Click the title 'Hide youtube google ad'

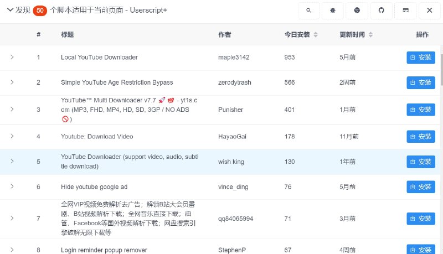(x=94, y=187)
